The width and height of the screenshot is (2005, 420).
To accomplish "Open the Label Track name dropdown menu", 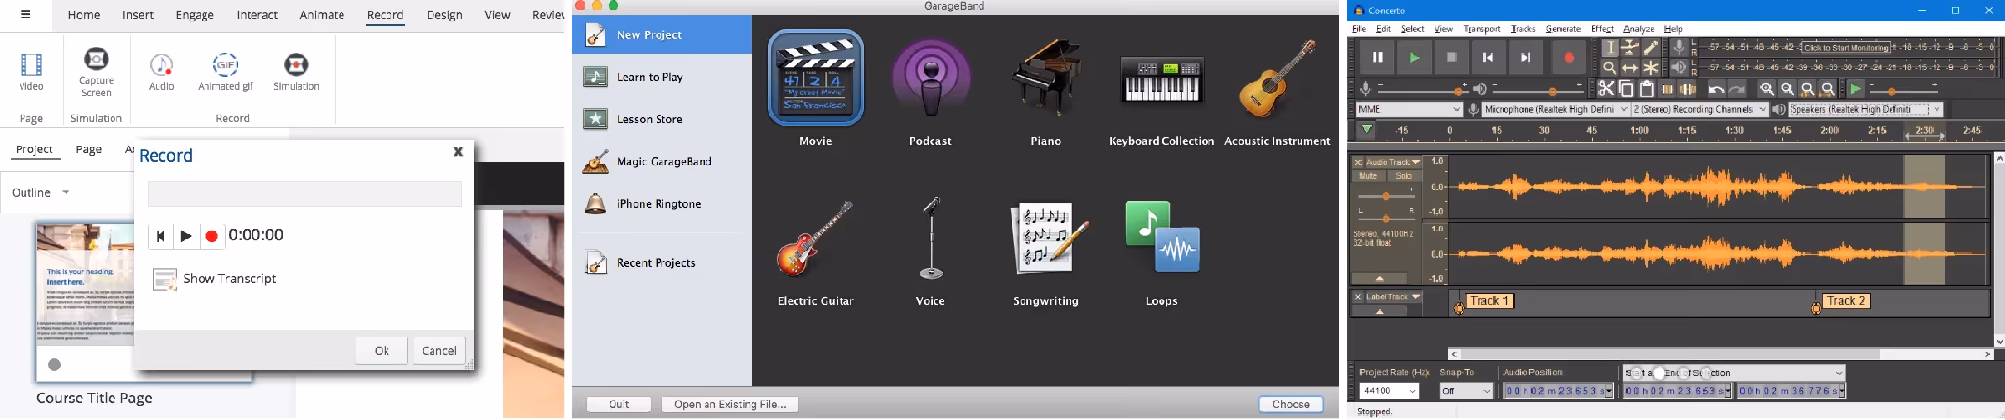I will (x=1394, y=297).
